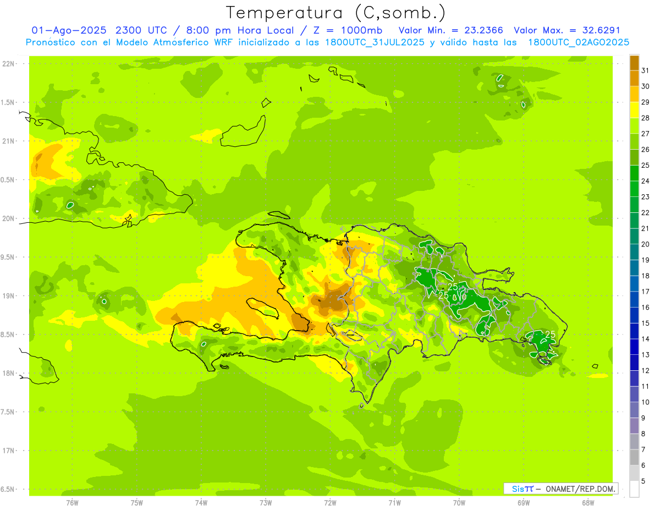Click the "2300 UTC" time text
This screenshot has height=510, width=660.
pyautogui.click(x=142, y=30)
